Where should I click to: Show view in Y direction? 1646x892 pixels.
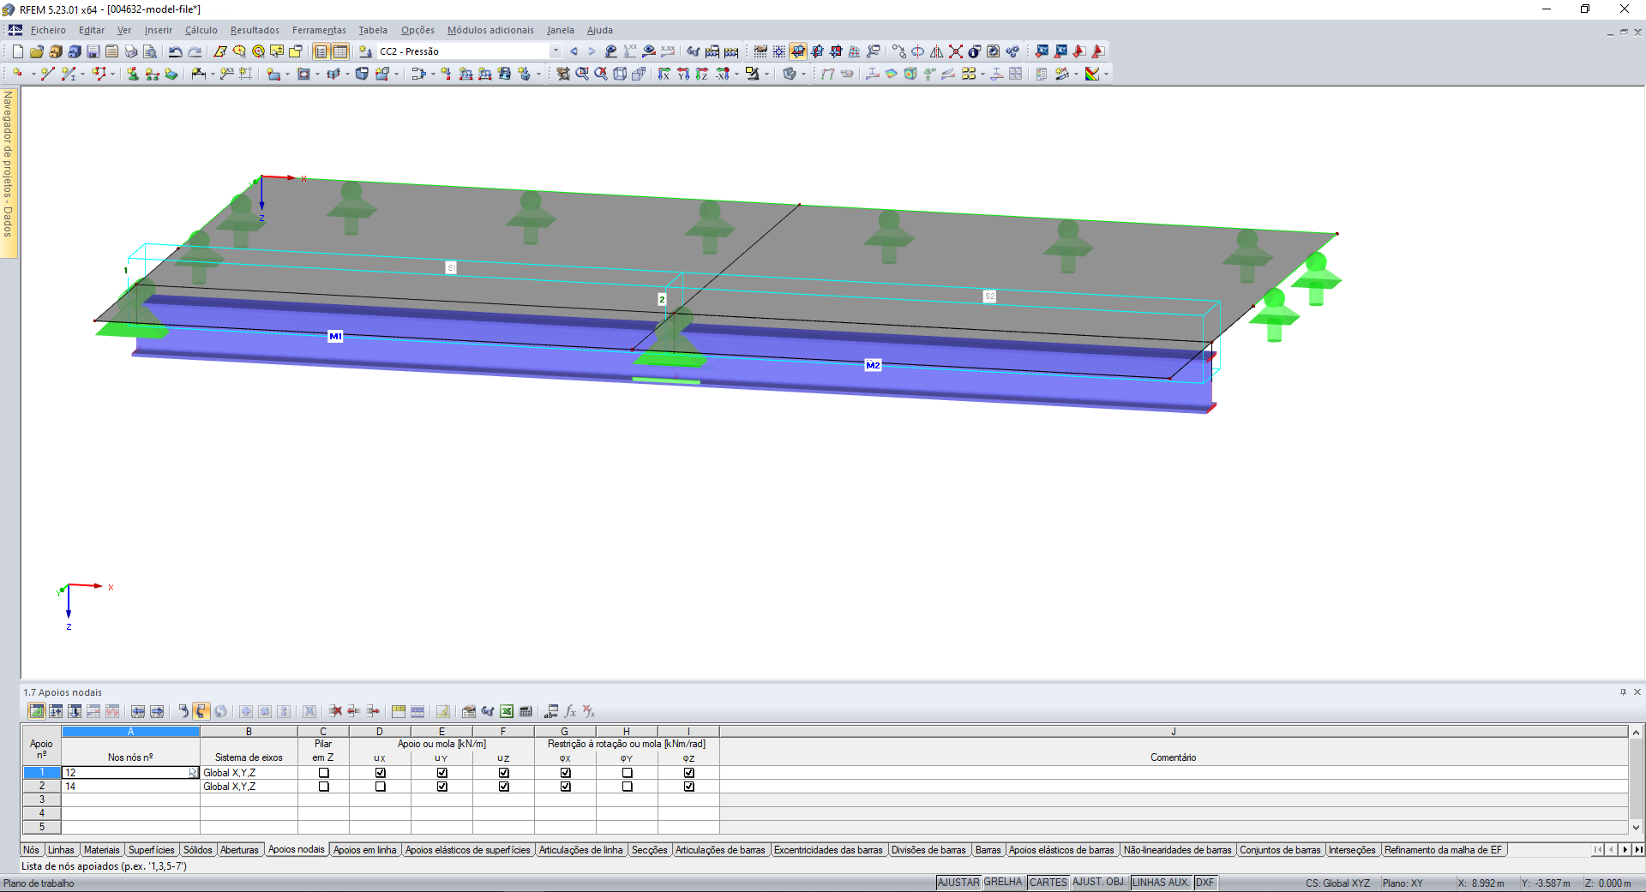(x=683, y=74)
